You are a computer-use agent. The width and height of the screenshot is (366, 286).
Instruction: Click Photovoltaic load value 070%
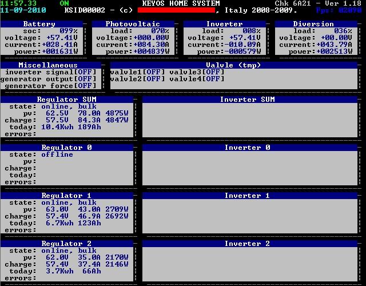160,31
